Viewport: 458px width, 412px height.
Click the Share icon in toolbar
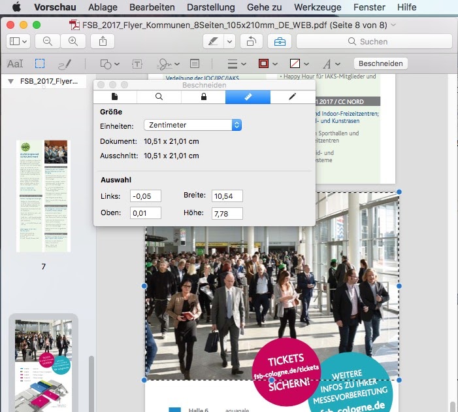103,41
